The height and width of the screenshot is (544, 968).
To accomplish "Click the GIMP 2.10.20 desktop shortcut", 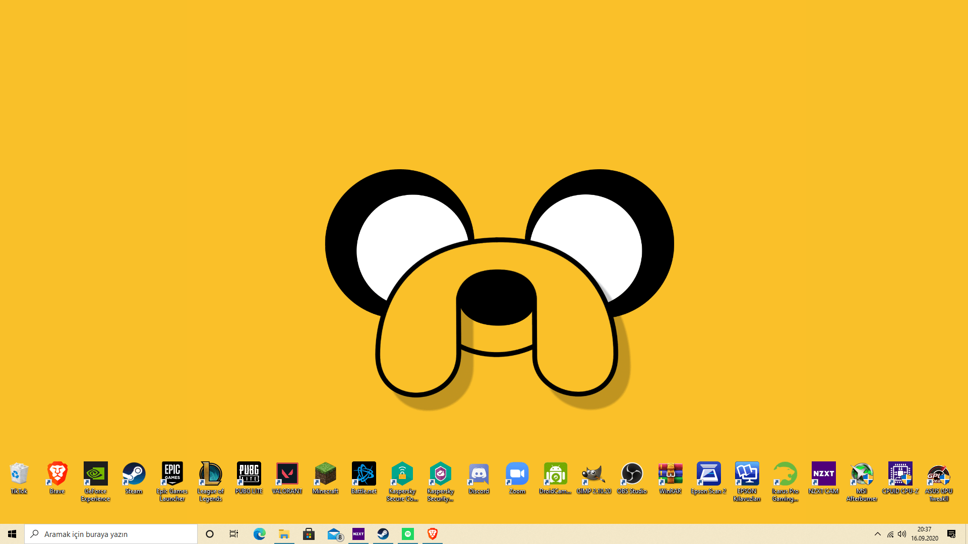I will pyautogui.click(x=593, y=474).
